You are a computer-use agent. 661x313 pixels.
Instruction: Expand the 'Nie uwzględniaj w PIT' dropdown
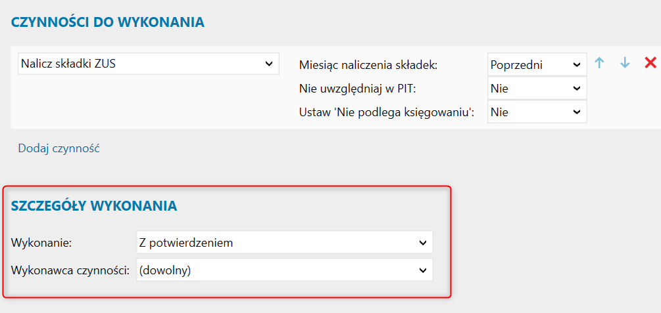click(x=536, y=89)
